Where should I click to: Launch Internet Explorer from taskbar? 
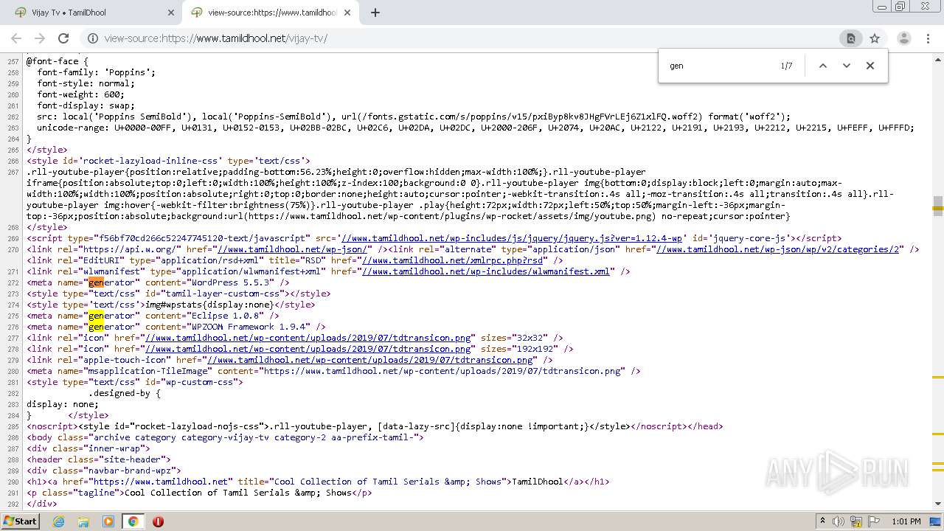point(58,521)
